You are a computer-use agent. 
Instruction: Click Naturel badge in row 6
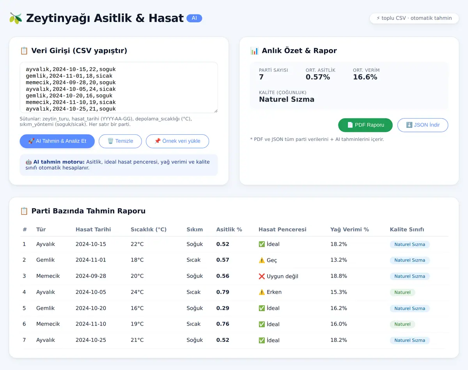click(x=402, y=324)
